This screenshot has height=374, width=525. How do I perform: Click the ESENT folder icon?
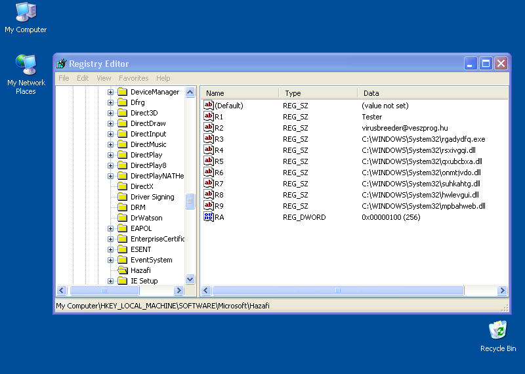(x=123, y=249)
